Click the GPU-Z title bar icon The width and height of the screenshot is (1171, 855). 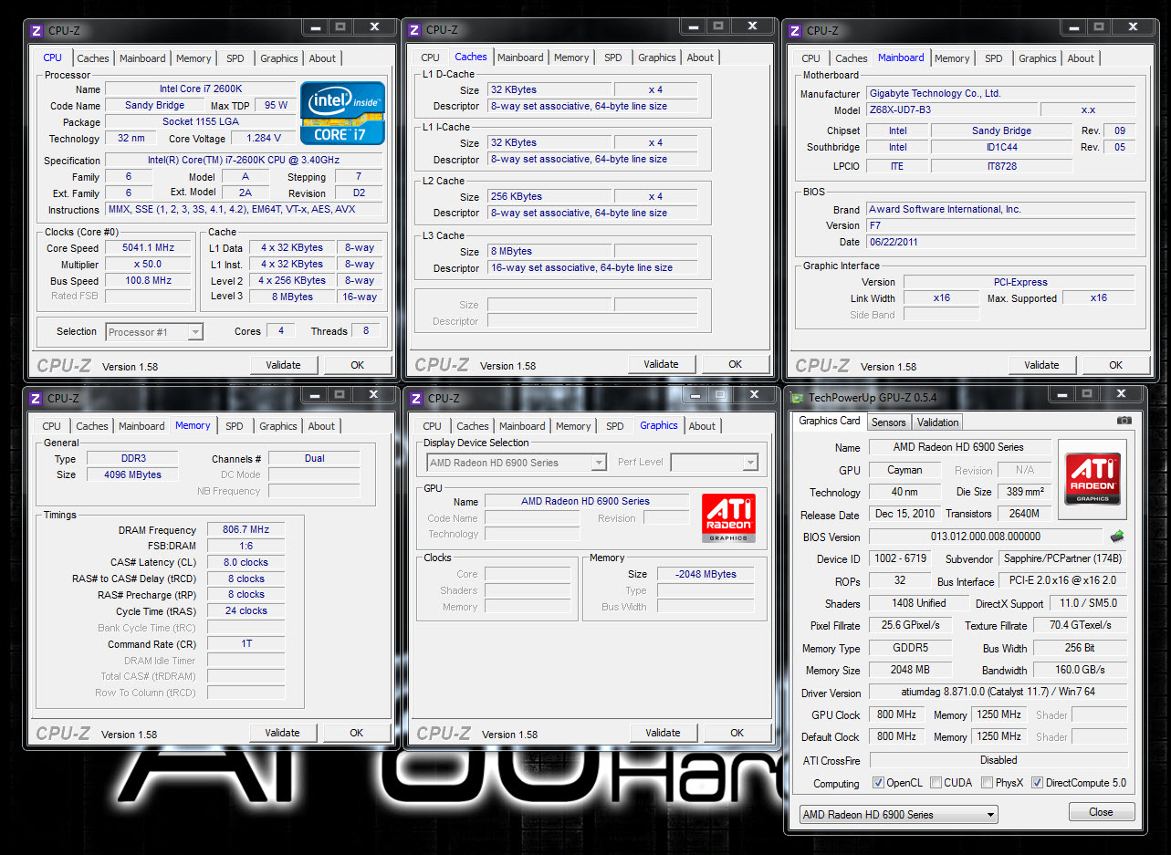tap(798, 398)
